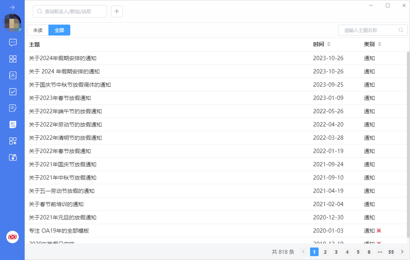Go to page 55 in pagination
Image resolution: width=410 pixels, height=260 pixels.
pos(391,252)
